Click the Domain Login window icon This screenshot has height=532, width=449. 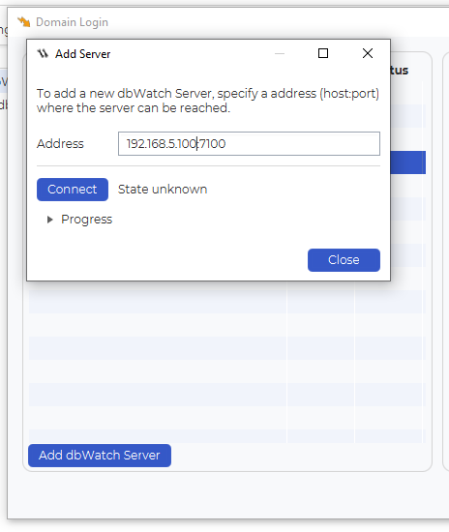click(24, 22)
